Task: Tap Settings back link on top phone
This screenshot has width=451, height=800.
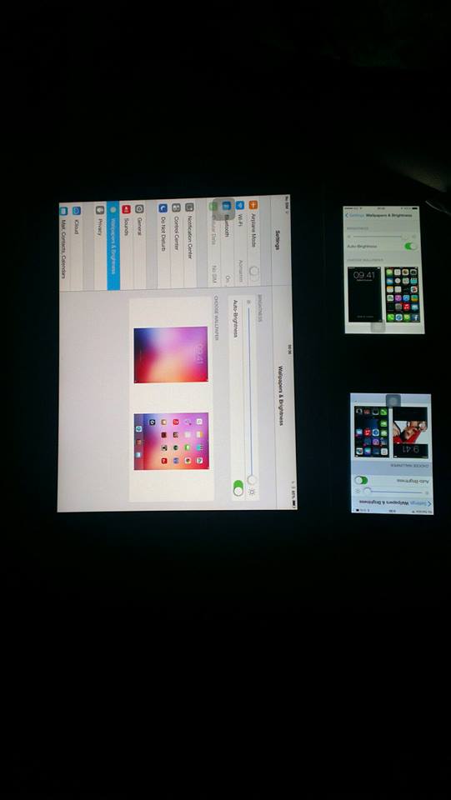Action: coord(354,216)
